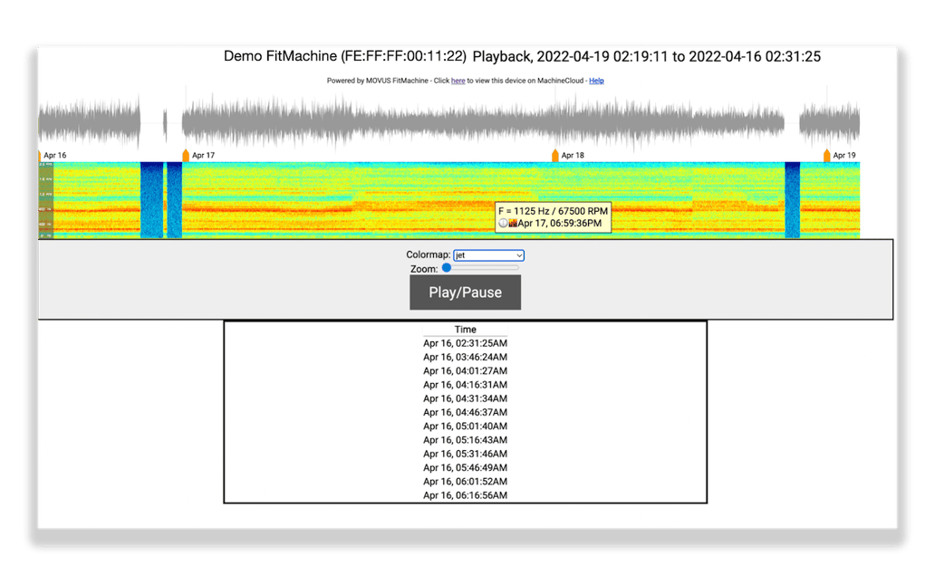Select the Apr 18 marker on the timeline

coord(555,155)
